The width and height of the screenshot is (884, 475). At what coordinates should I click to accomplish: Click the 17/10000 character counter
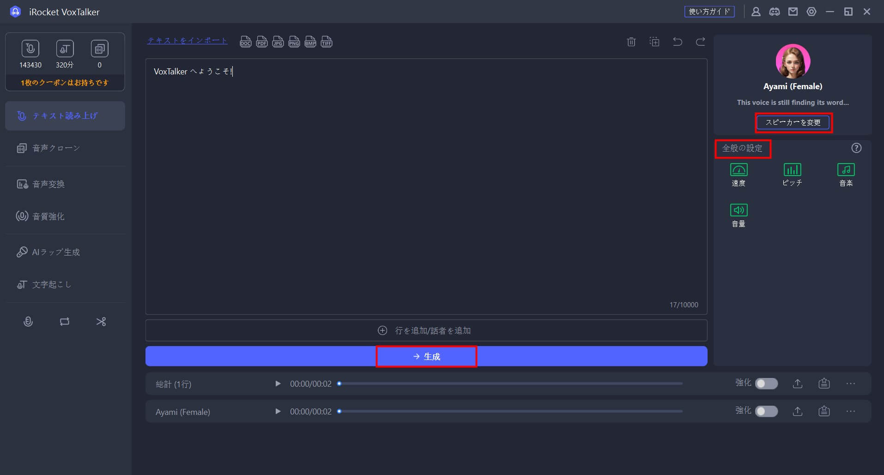click(x=684, y=305)
